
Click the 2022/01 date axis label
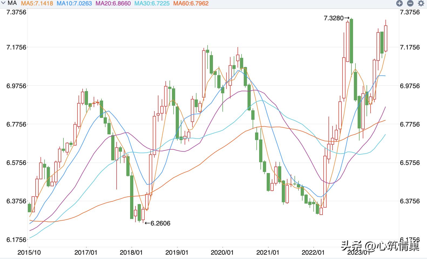pyautogui.click(x=313, y=253)
